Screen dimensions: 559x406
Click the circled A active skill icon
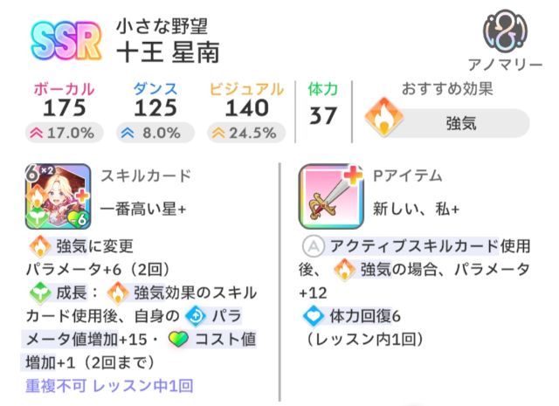310,245
